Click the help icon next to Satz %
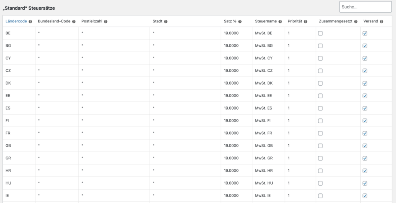Viewport: 396px width, 203px height. (240, 22)
